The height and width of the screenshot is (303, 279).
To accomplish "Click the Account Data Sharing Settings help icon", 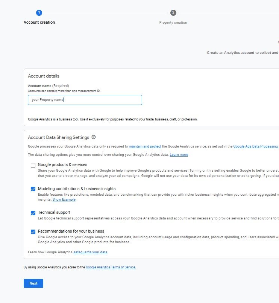I will coord(93,137).
